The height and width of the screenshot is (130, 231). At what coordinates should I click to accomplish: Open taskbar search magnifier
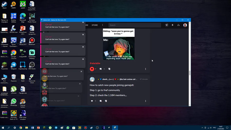point(9,128)
